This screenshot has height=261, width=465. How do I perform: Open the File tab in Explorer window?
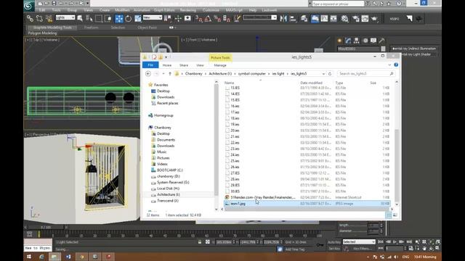(150, 65)
